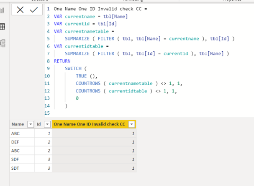Commit the formula with the checkmark icon

pyautogui.click(x=34, y=10)
